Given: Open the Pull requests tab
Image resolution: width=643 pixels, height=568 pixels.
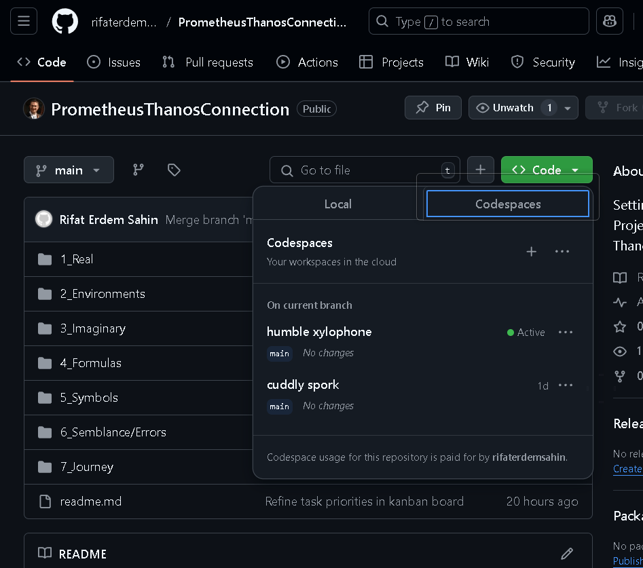Looking at the screenshot, I should pyautogui.click(x=208, y=62).
